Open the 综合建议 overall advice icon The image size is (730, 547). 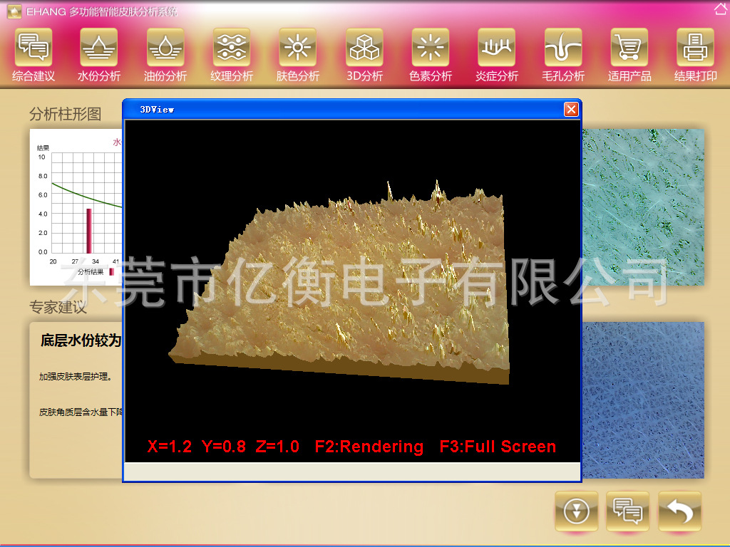34,48
